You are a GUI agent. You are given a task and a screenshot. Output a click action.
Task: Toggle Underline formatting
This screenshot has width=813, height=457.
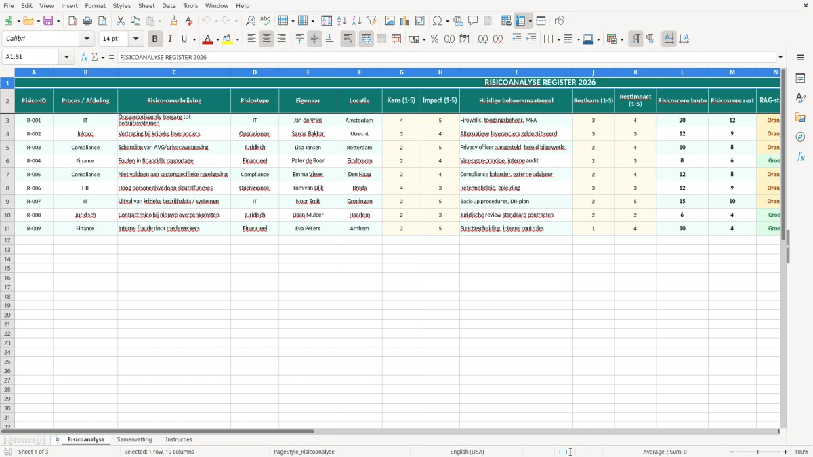tap(184, 39)
